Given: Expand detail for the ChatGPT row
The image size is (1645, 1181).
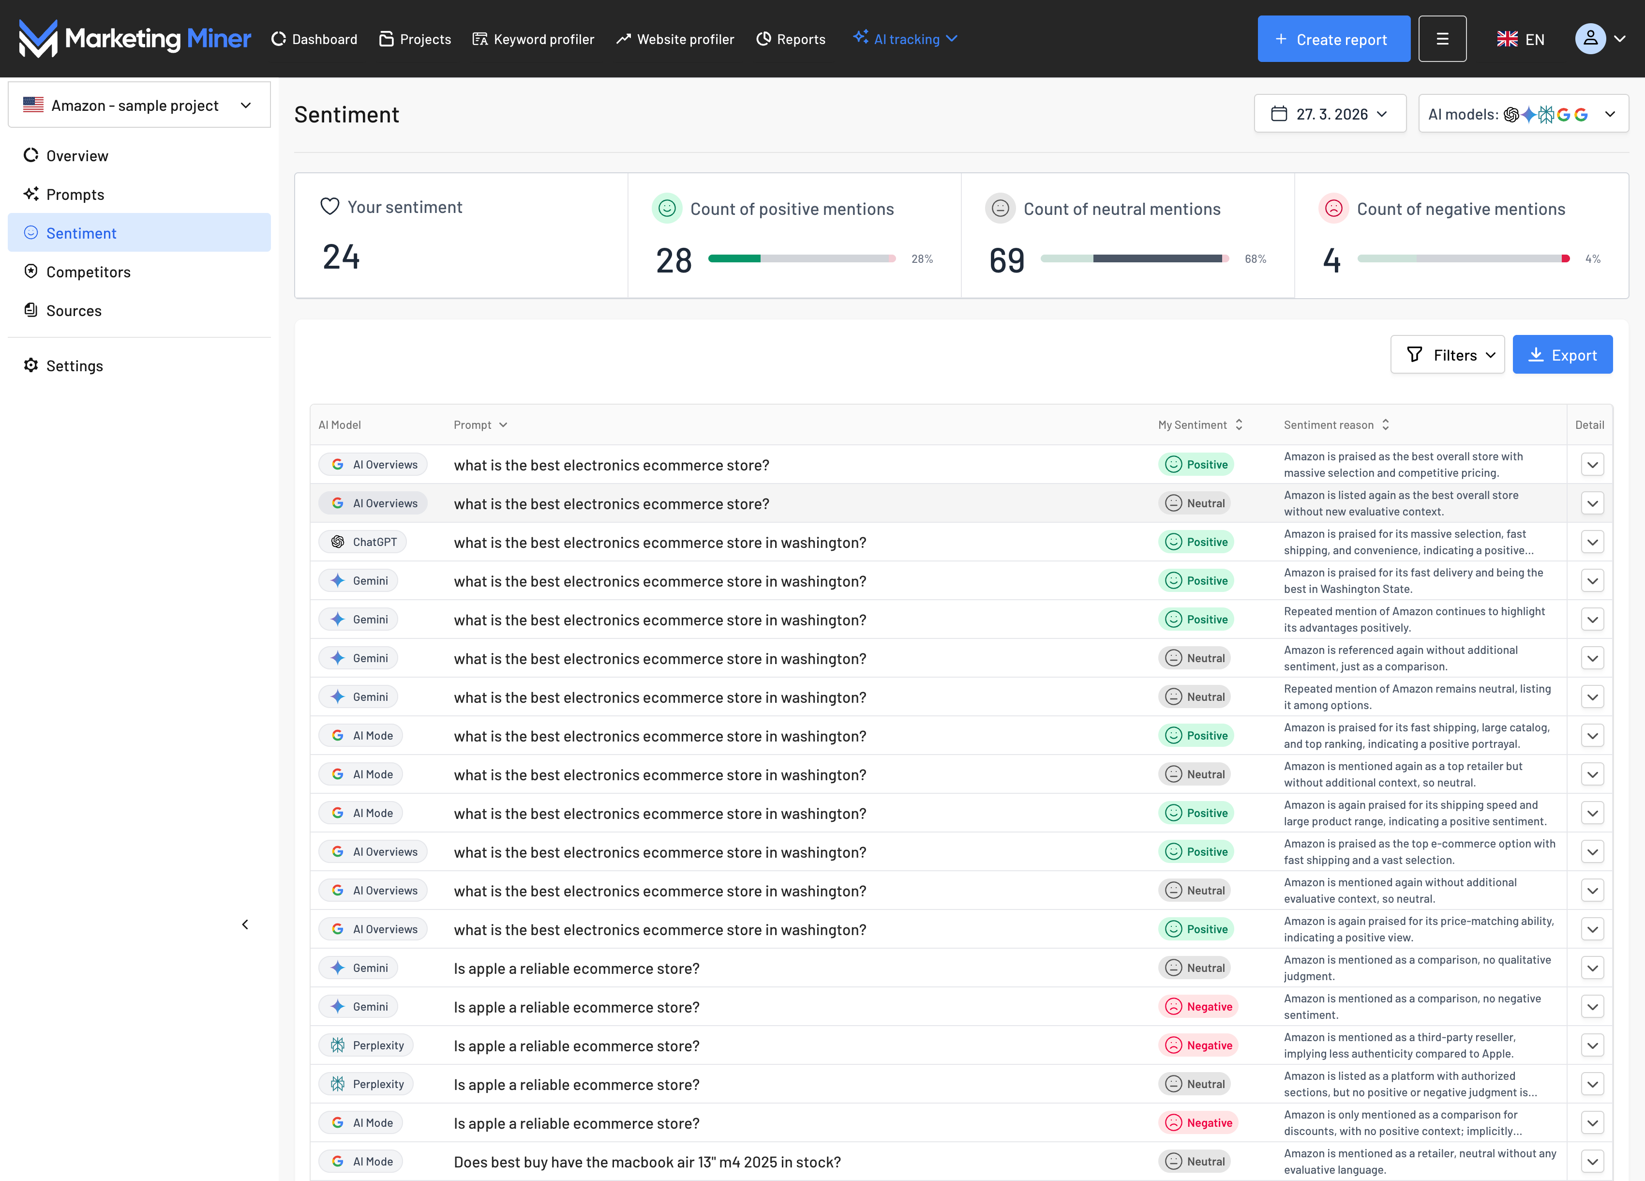Looking at the screenshot, I should coord(1592,542).
